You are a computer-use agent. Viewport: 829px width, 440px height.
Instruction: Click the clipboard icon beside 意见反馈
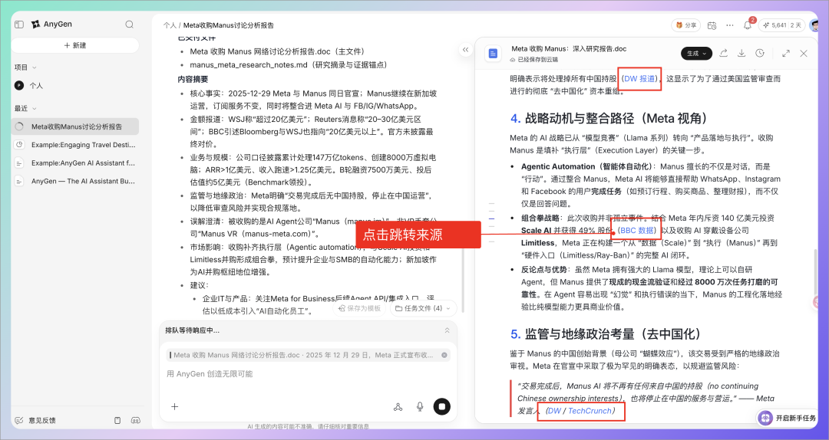click(x=117, y=421)
